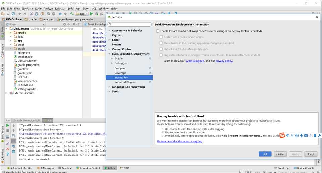Collapse Build, Execution, Deployment node
The height and width of the screenshot is (173, 322).
(x=109, y=54)
